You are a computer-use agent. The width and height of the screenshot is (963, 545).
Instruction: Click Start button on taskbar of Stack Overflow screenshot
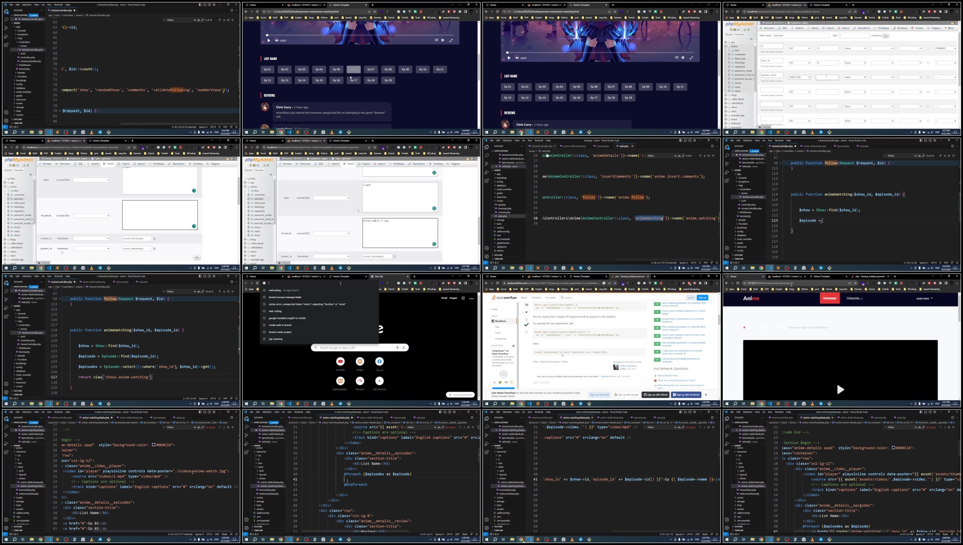[486, 404]
